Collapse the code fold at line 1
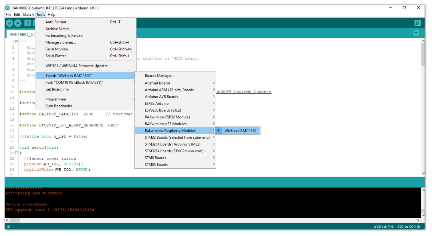 [17, 42]
